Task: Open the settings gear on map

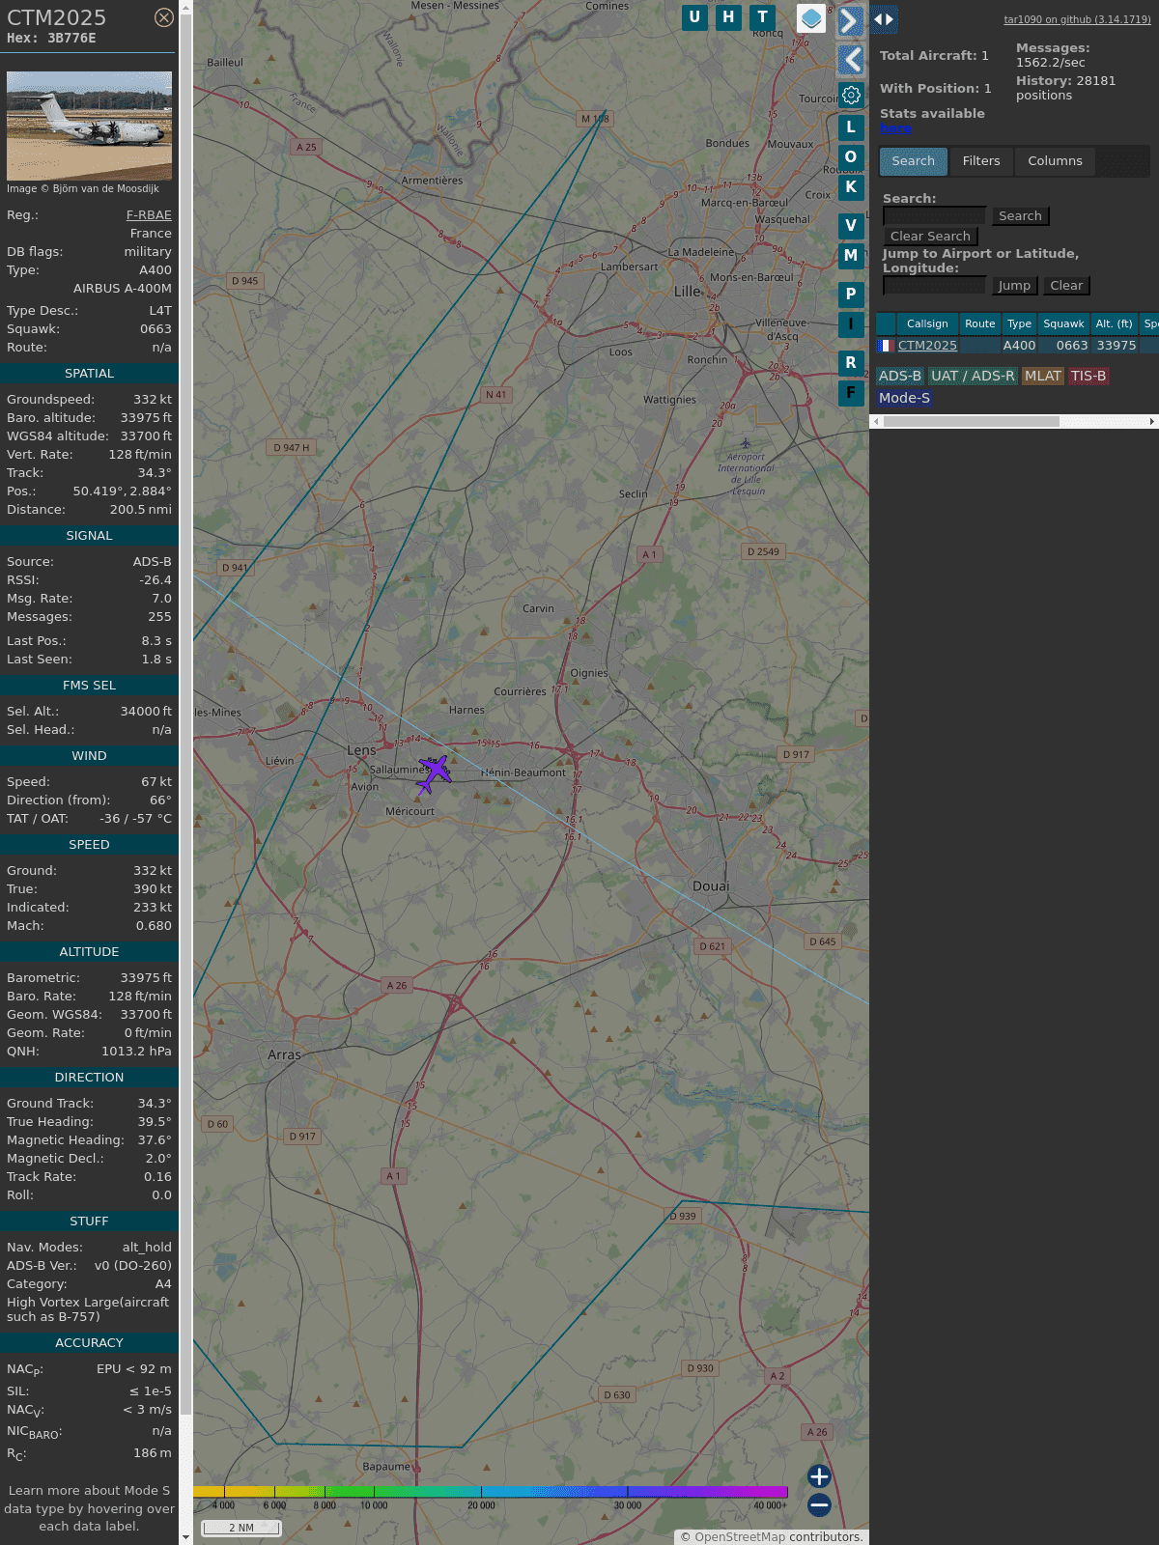Action: 851,96
